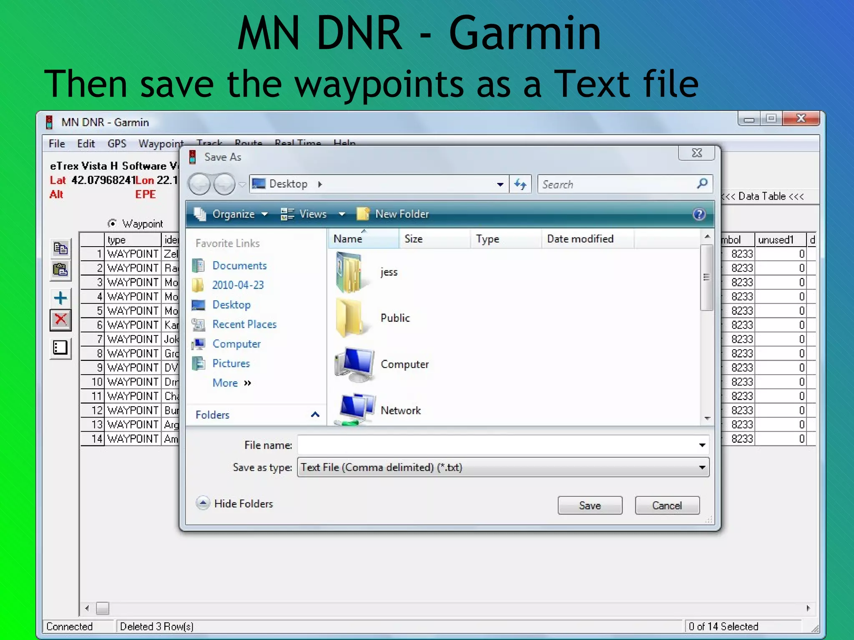Click the Back arrow in Save As dialog
Screen dimensions: 854x640
point(199,184)
